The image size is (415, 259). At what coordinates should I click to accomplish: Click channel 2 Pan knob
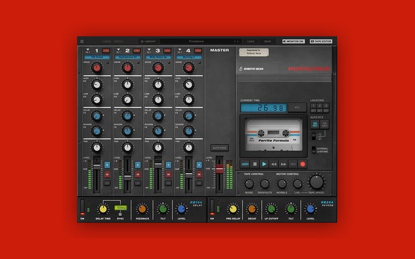128,148
